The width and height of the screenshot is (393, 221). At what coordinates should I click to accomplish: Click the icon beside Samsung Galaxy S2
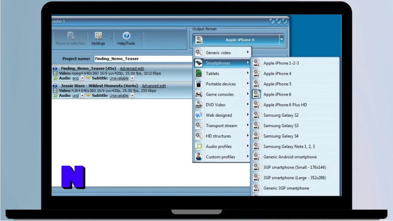coord(256,115)
